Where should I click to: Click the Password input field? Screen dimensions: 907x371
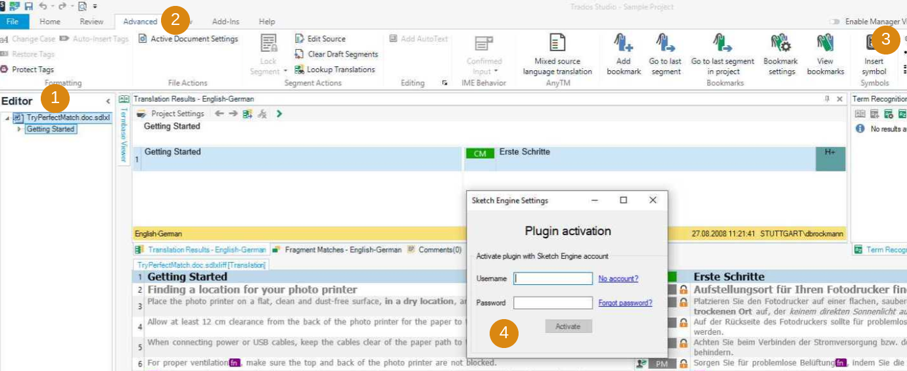point(553,303)
